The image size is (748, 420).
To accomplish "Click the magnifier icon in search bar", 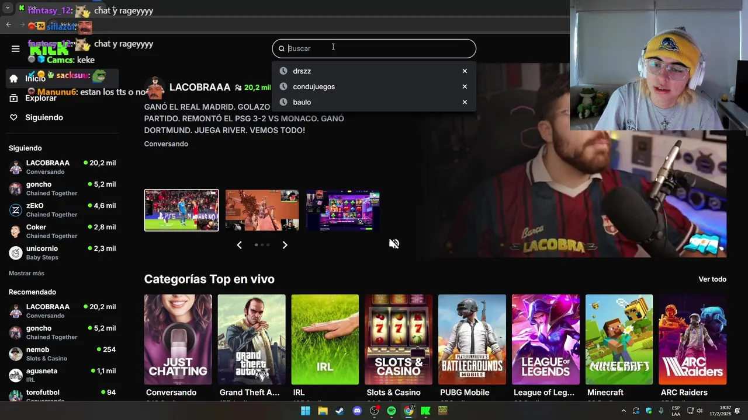I will click(x=281, y=48).
